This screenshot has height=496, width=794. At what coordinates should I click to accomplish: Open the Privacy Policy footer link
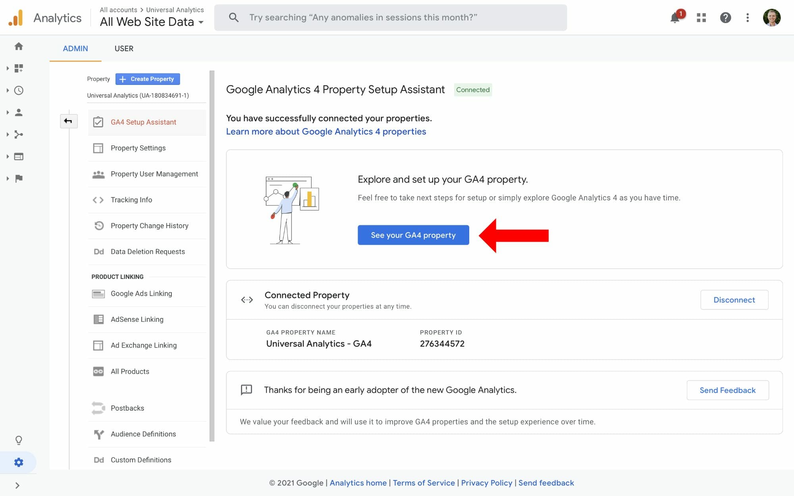point(487,483)
